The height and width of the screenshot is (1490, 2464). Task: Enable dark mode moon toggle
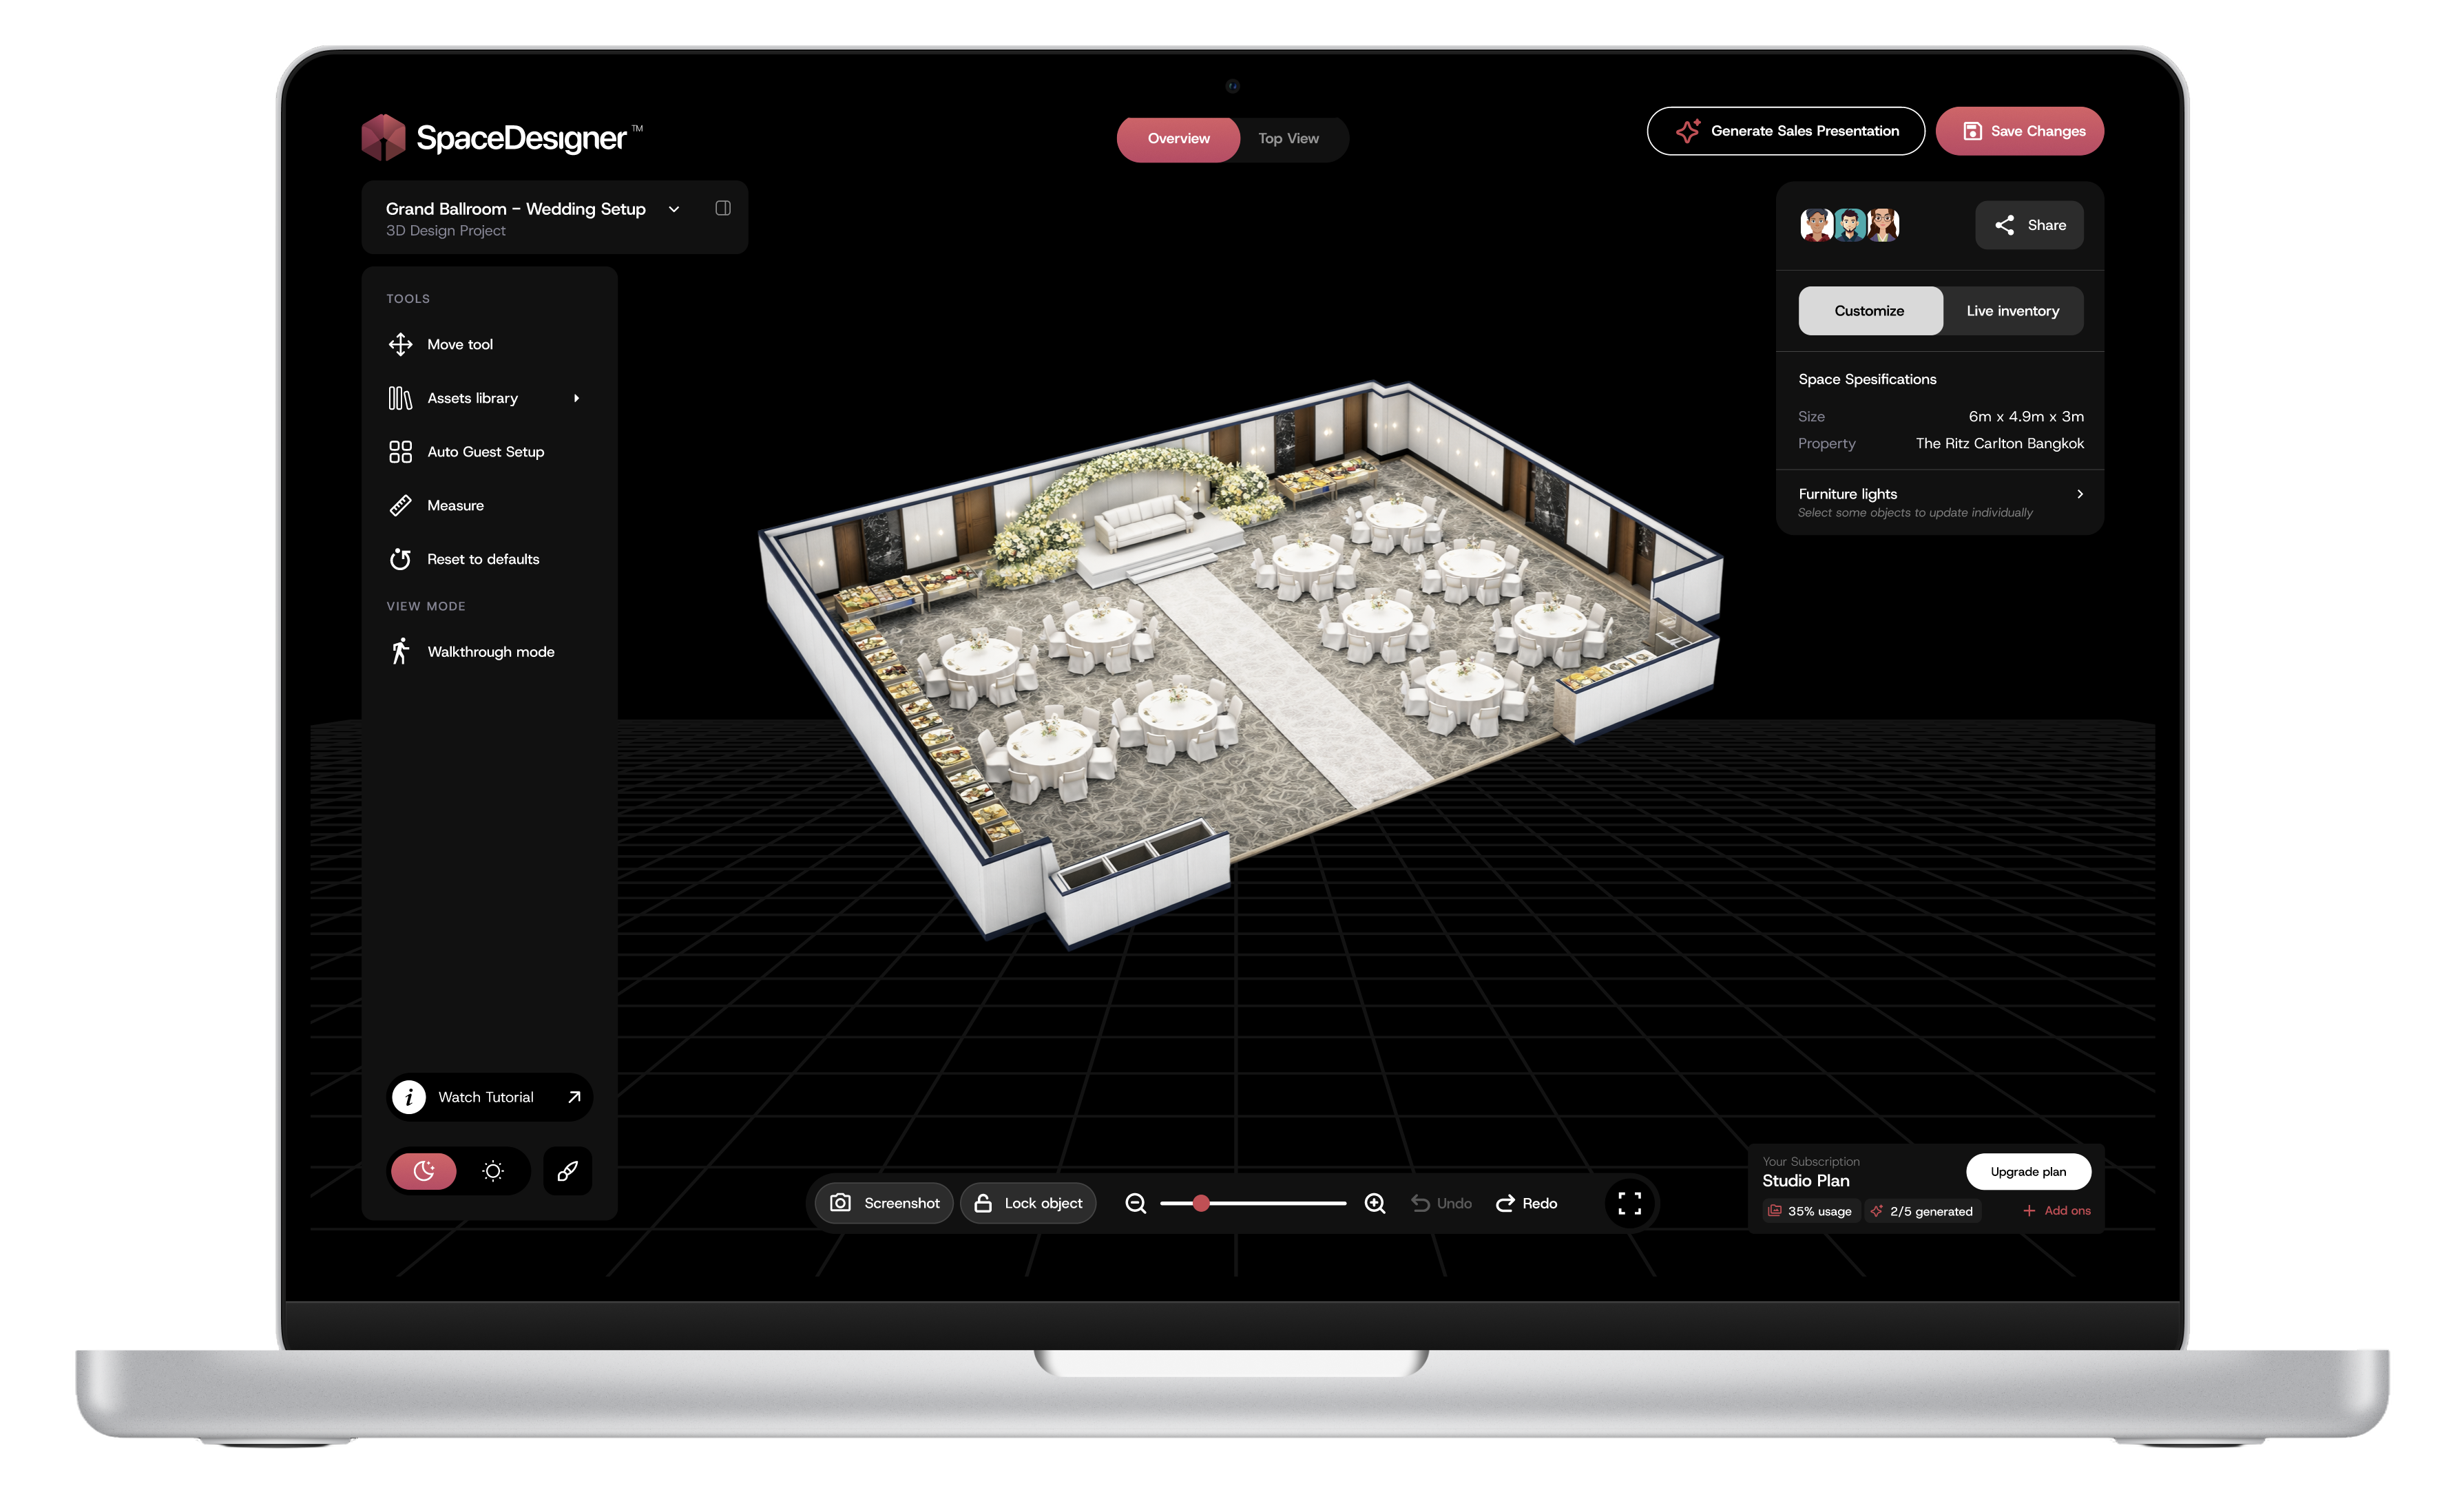[x=424, y=1171]
